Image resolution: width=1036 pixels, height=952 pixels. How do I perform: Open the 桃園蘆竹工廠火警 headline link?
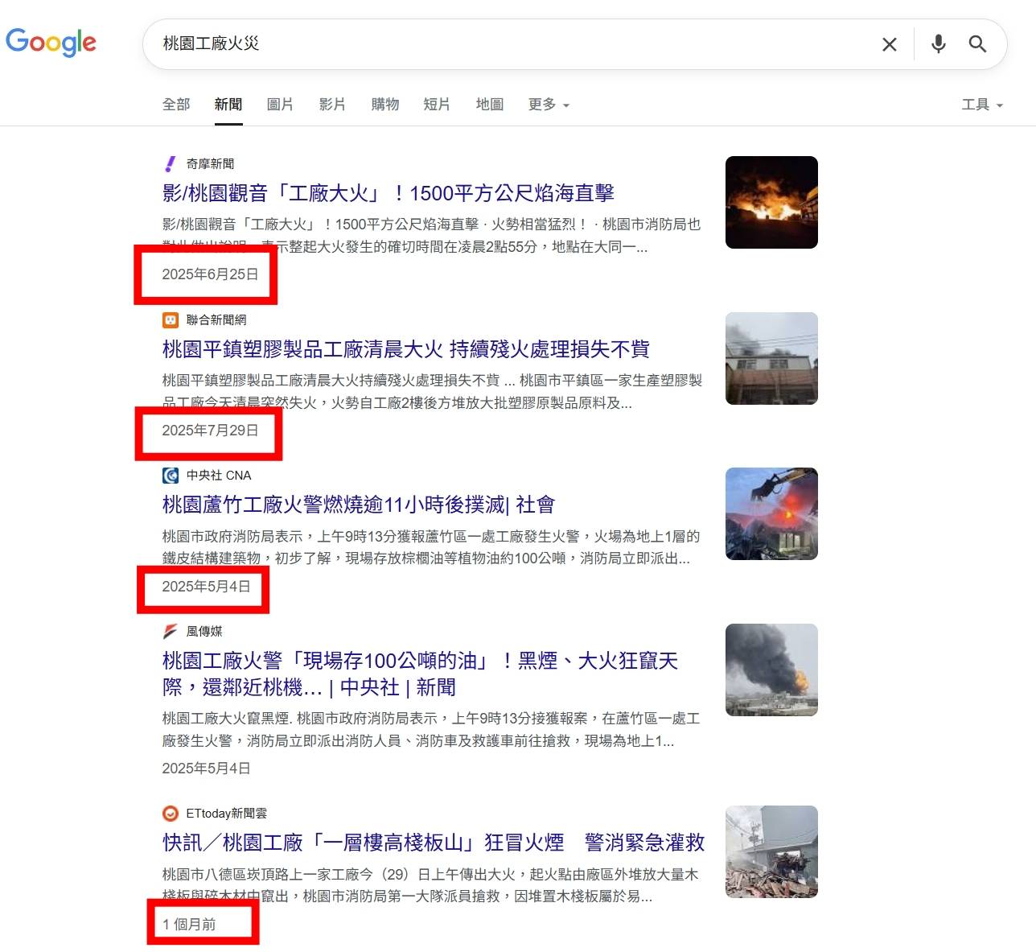tap(359, 505)
